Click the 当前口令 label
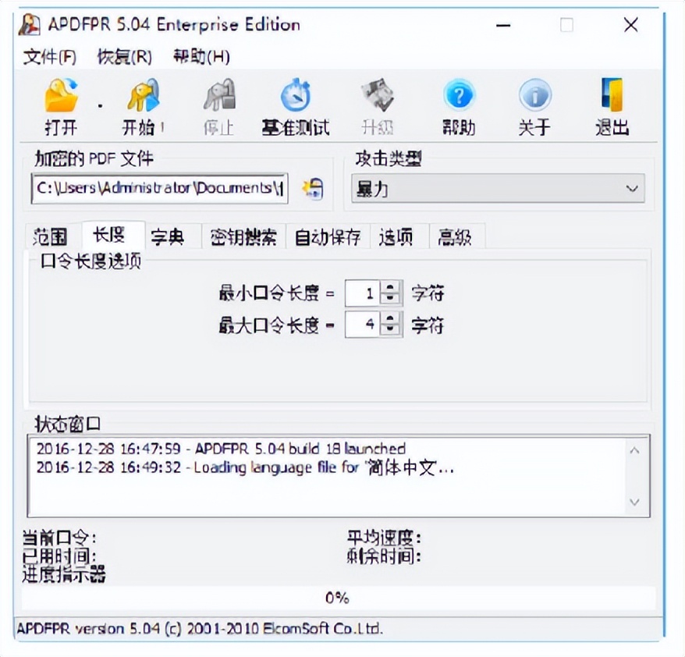The height and width of the screenshot is (657, 685). pos(59,538)
